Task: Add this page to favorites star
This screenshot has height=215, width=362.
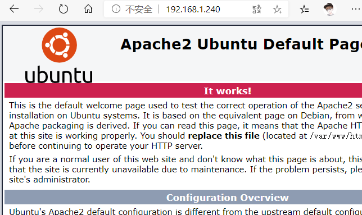Action: pos(277,9)
